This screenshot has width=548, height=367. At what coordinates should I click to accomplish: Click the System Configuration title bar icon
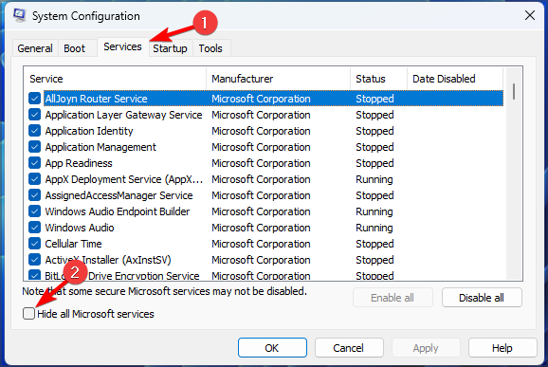[20, 16]
